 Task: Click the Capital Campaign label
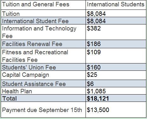(x=26, y=75)
